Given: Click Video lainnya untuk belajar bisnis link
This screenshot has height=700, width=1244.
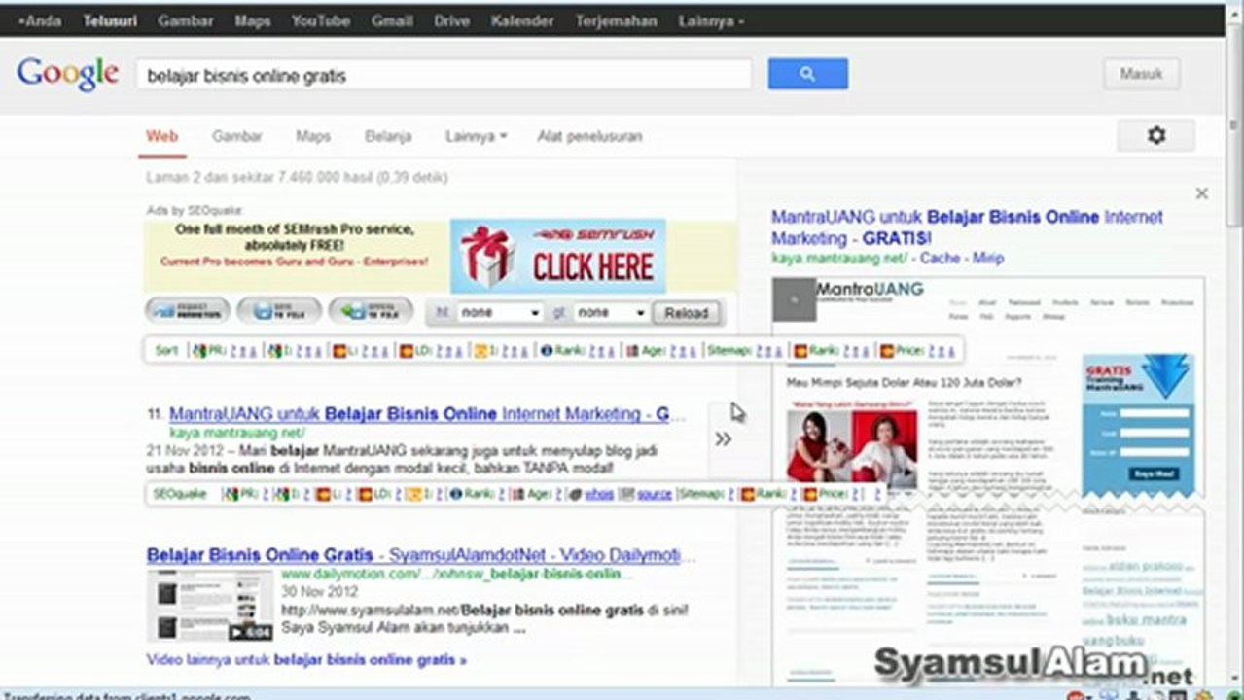Looking at the screenshot, I should [306, 659].
